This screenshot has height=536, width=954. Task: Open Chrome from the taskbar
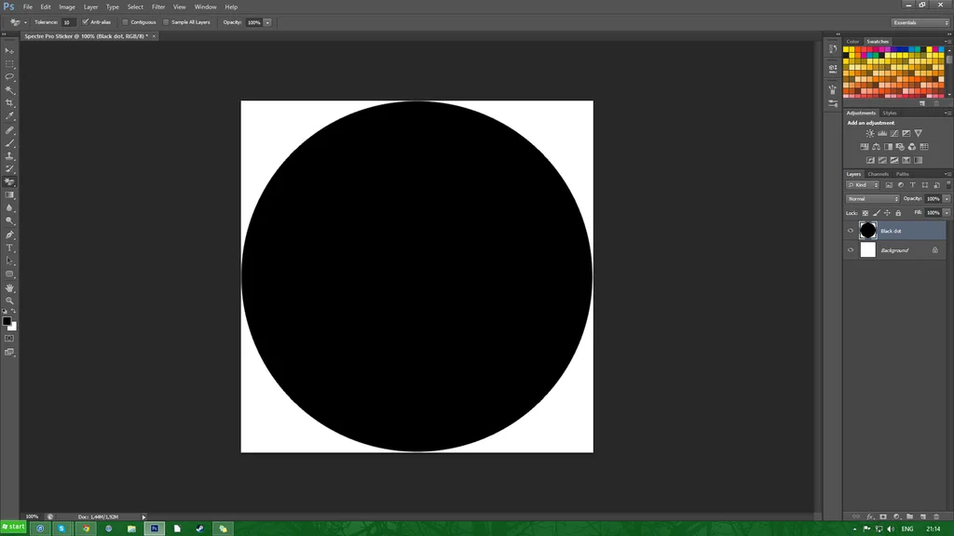(x=86, y=529)
